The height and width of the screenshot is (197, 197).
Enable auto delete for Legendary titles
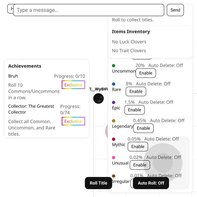coord(143,128)
